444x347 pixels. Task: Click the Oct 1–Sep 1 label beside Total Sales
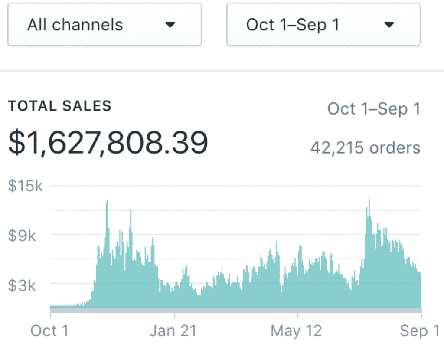(374, 109)
